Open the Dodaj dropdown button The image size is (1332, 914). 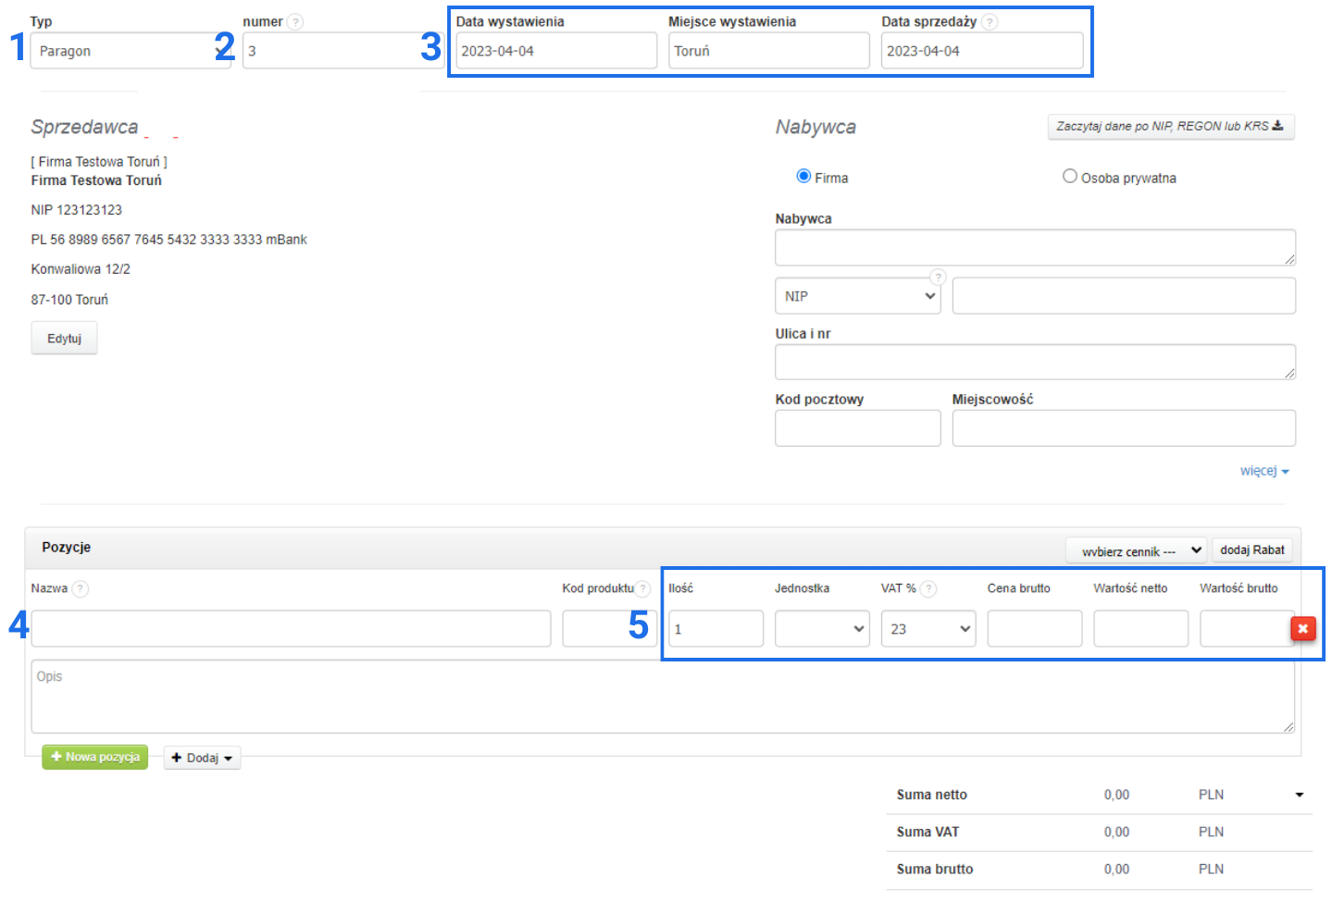202,758
